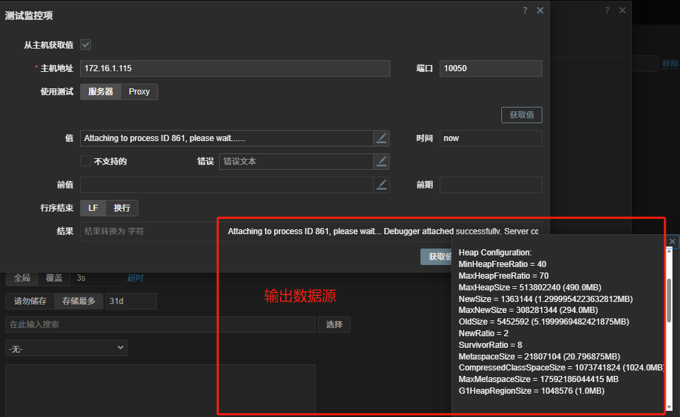The height and width of the screenshot is (417, 680).
Task: Click the help question mark in the test dialog
Action: [x=525, y=10]
